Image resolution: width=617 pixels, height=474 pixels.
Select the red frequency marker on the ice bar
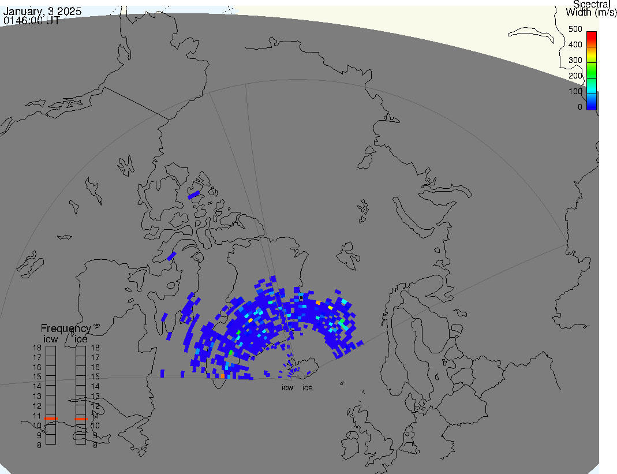[x=81, y=419]
